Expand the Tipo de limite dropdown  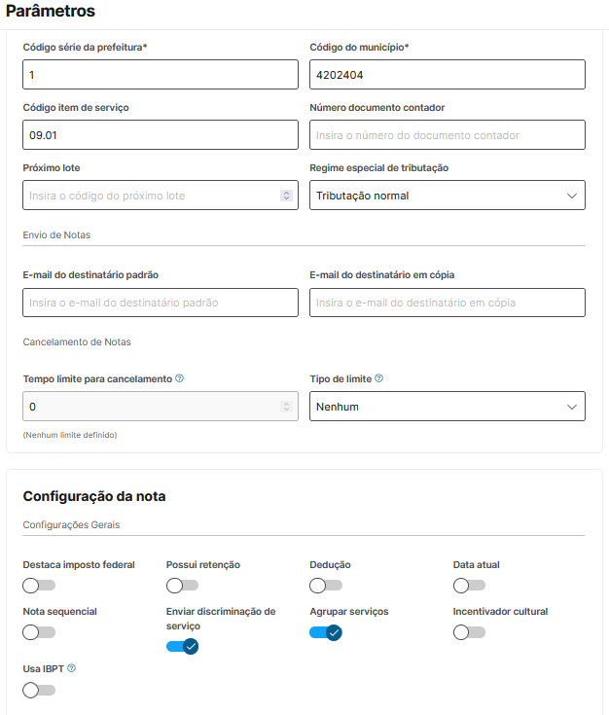(448, 407)
